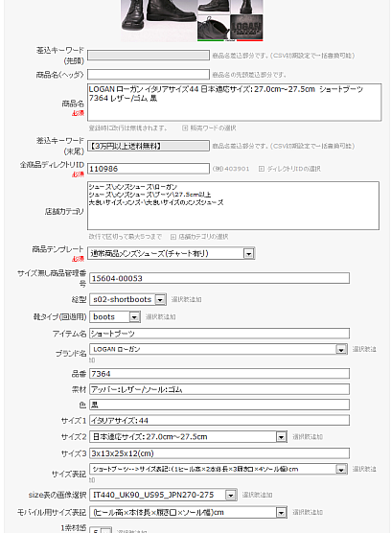Image resolution: width=391 pixels, height=533 pixels.
Task: Open the 商品テンプレート dropdown
Action: point(172,254)
